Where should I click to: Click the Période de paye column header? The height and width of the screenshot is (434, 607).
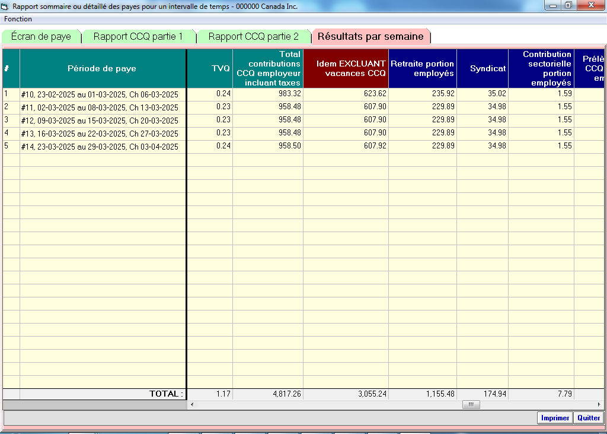[103, 68]
